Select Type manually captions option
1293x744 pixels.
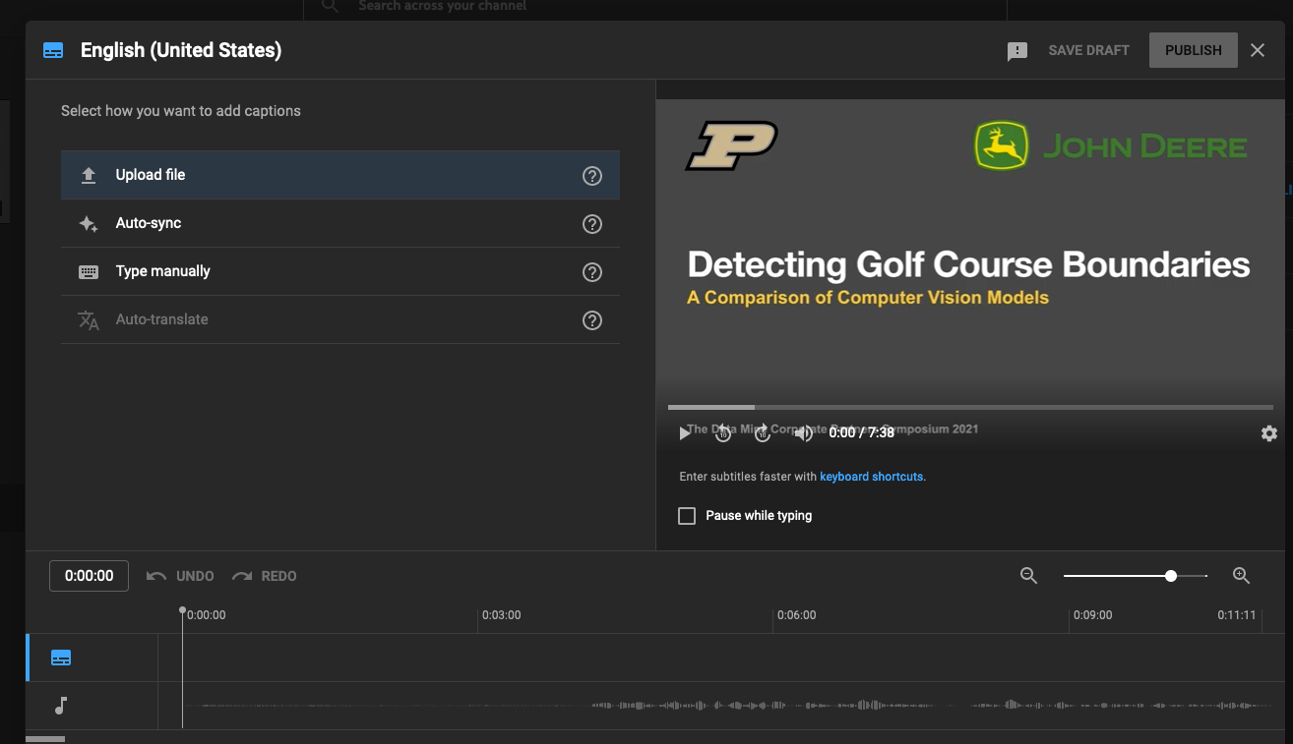click(163, 271)
